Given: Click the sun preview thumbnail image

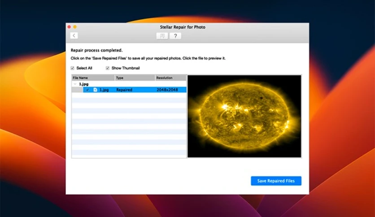Looking at the screenshot, I should coord(244,117).
